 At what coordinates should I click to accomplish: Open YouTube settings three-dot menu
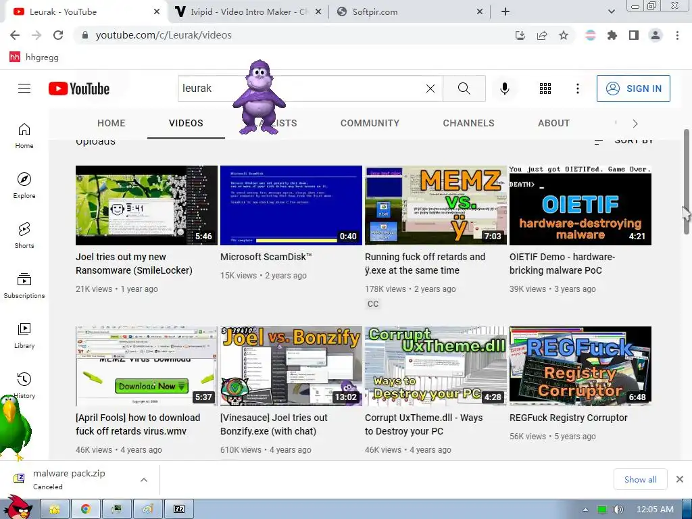[577, 89]
